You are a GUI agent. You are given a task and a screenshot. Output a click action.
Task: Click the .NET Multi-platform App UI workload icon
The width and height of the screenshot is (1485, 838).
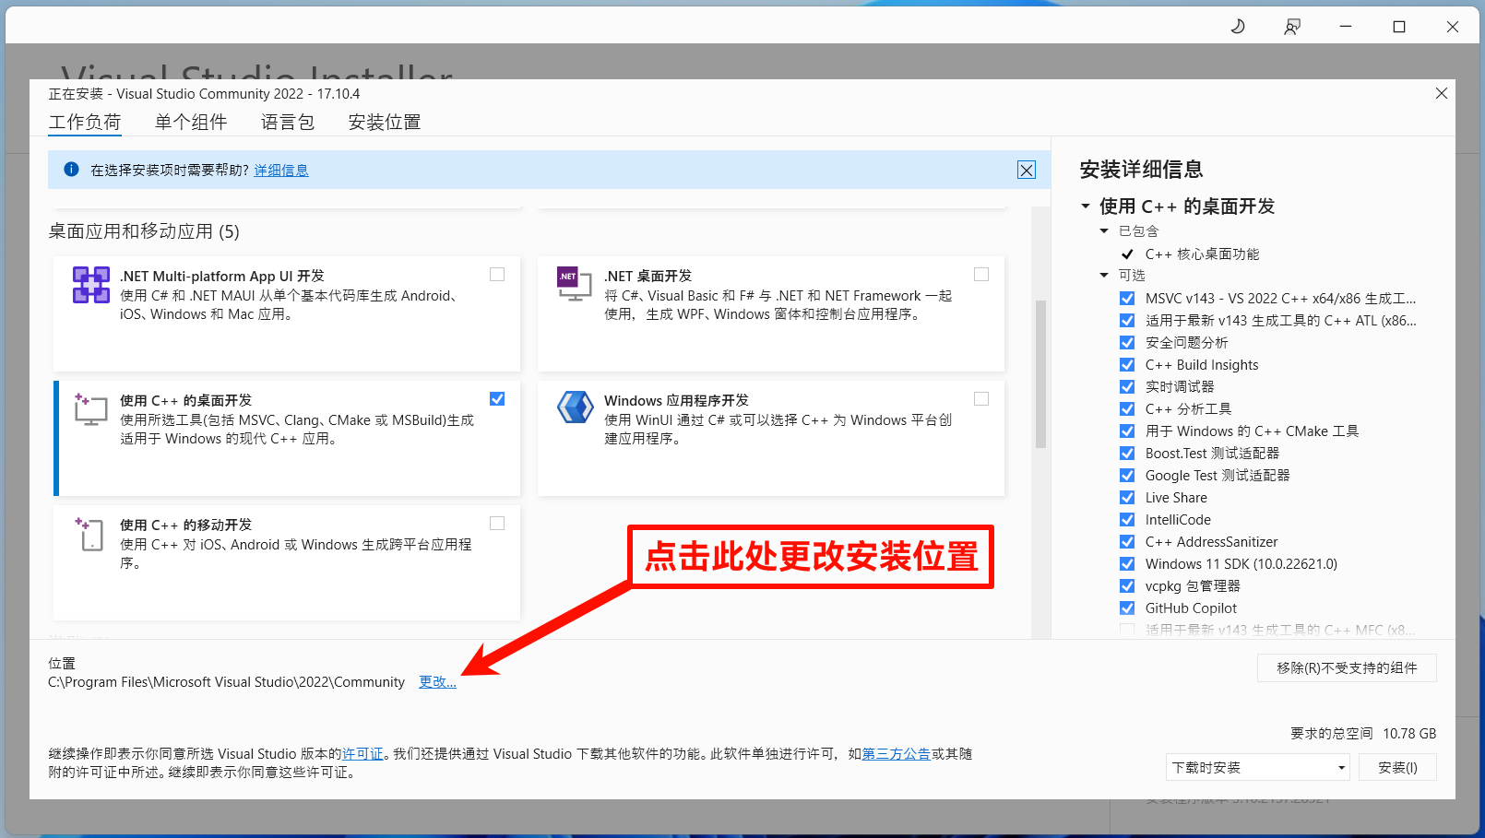pyautogui.click(x=91, y=285)
